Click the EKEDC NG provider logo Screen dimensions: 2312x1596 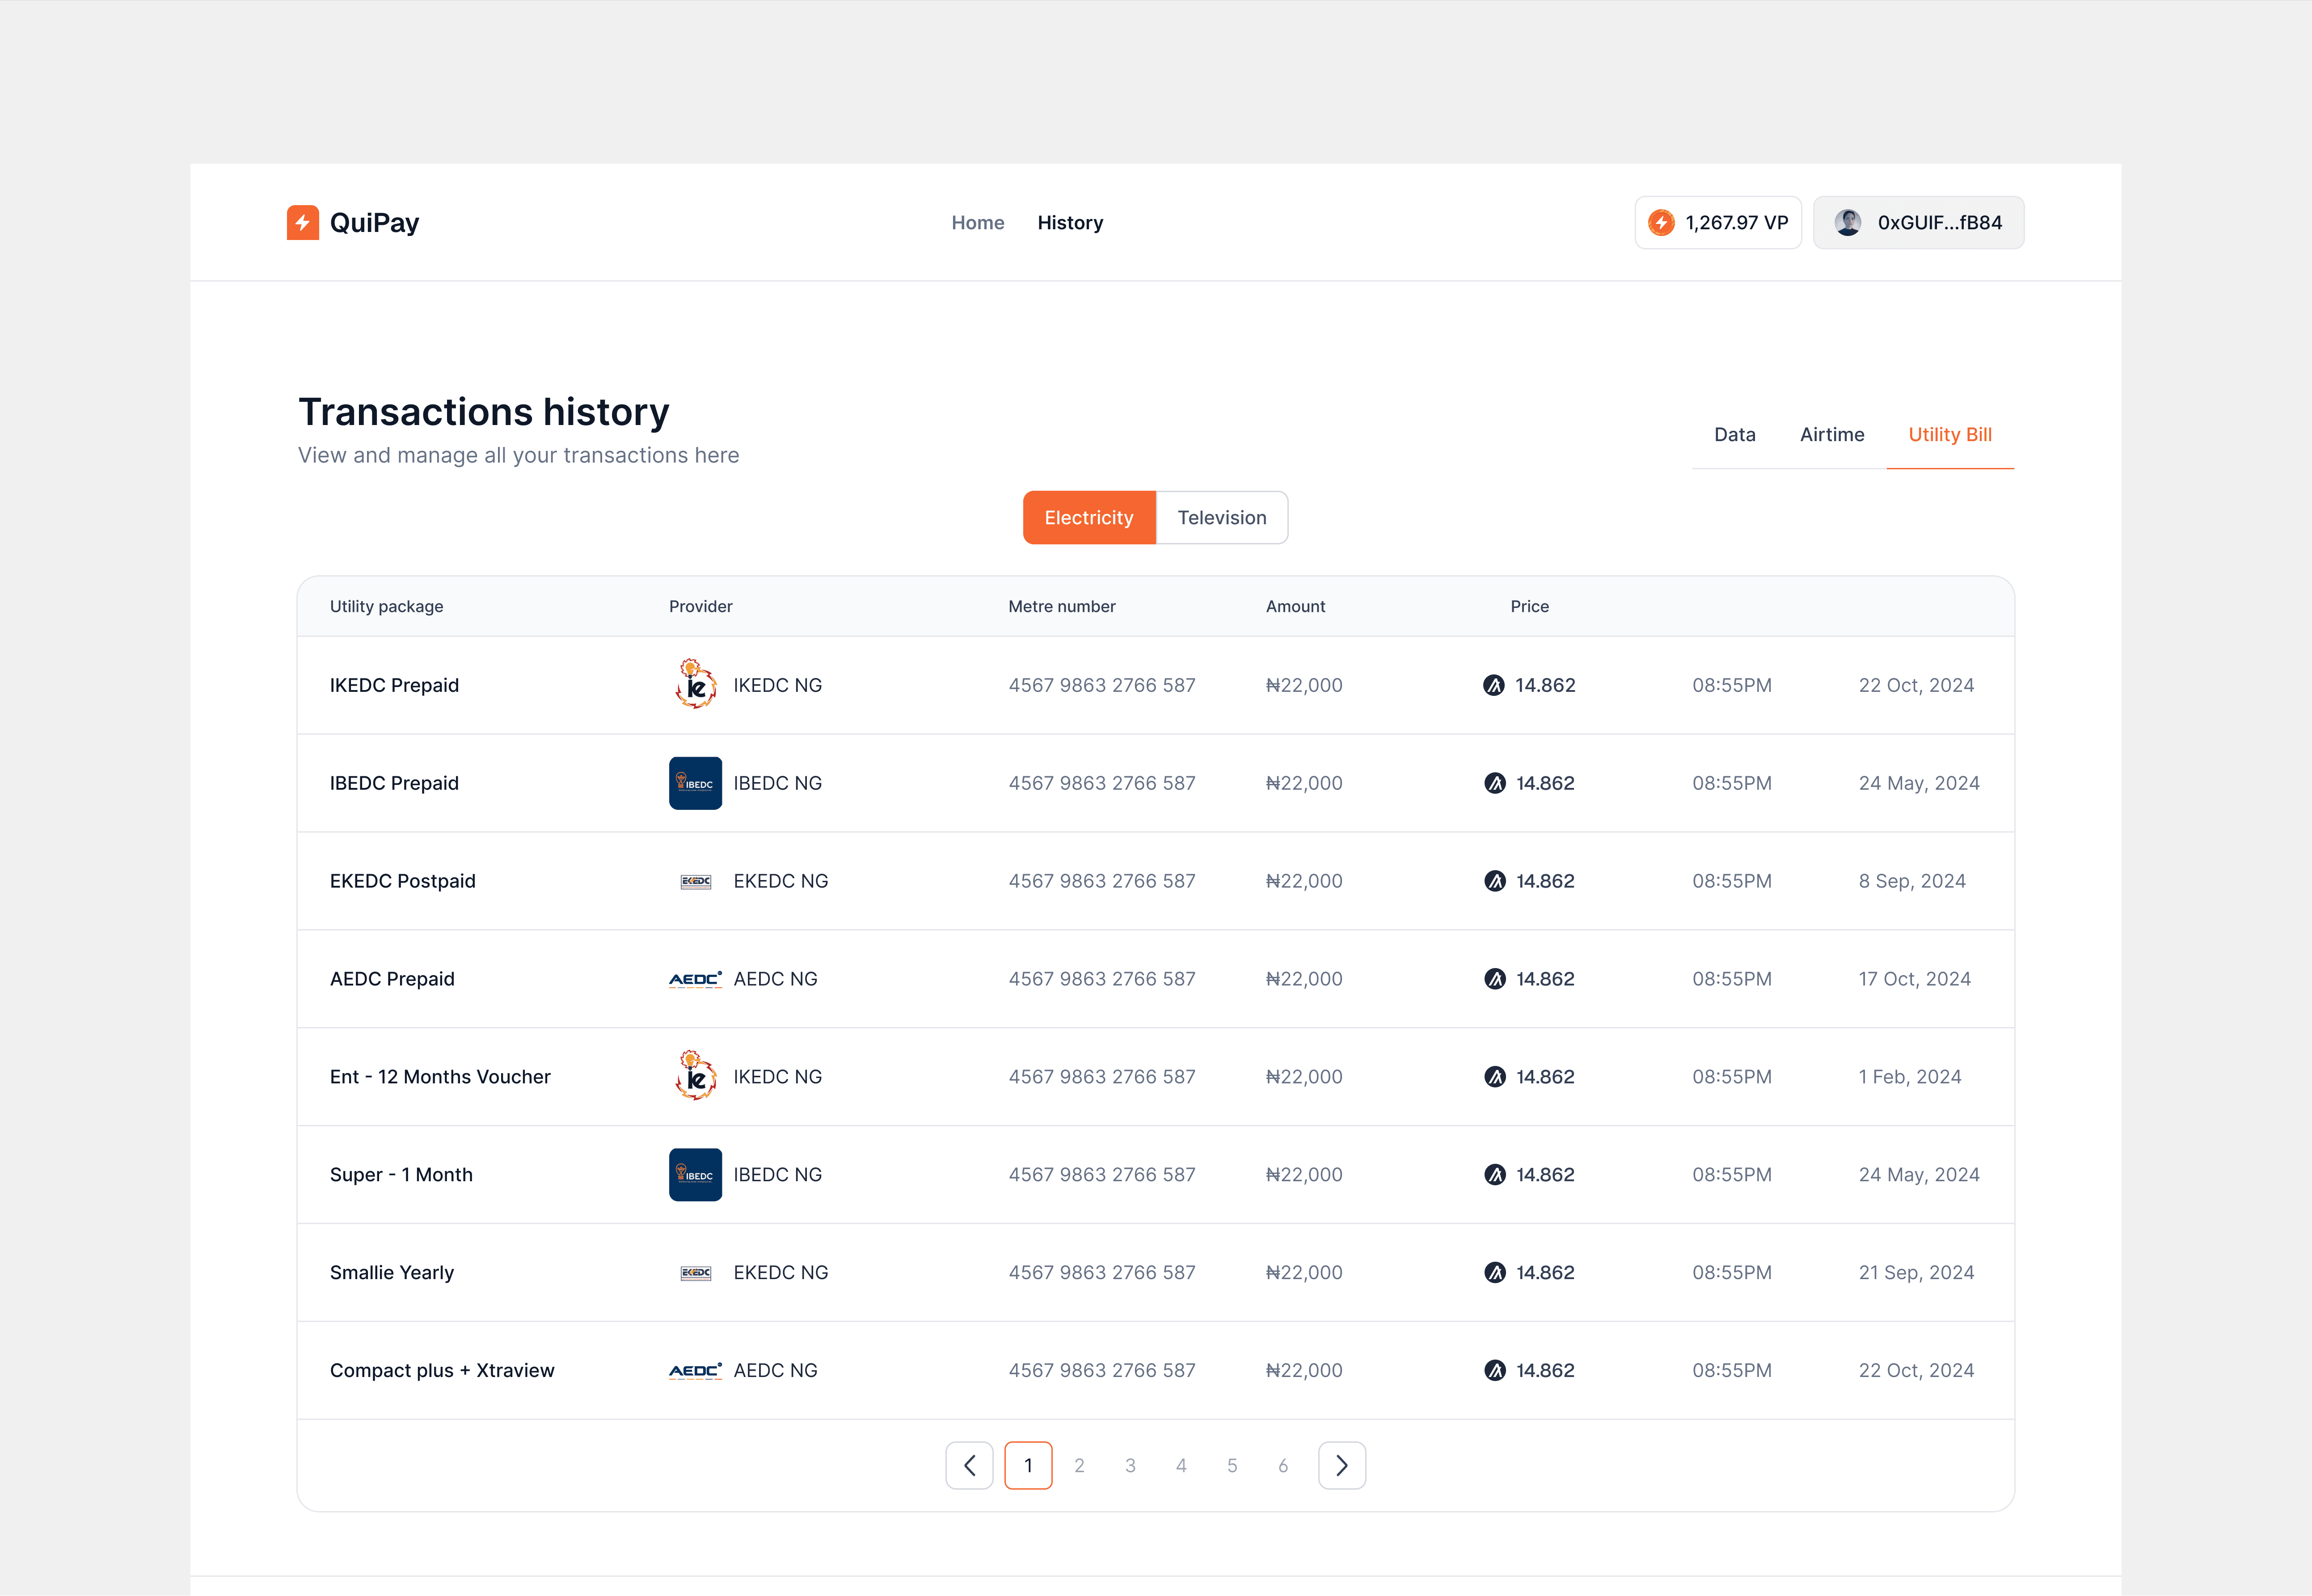pyautogui.click(x=695, y=881)
